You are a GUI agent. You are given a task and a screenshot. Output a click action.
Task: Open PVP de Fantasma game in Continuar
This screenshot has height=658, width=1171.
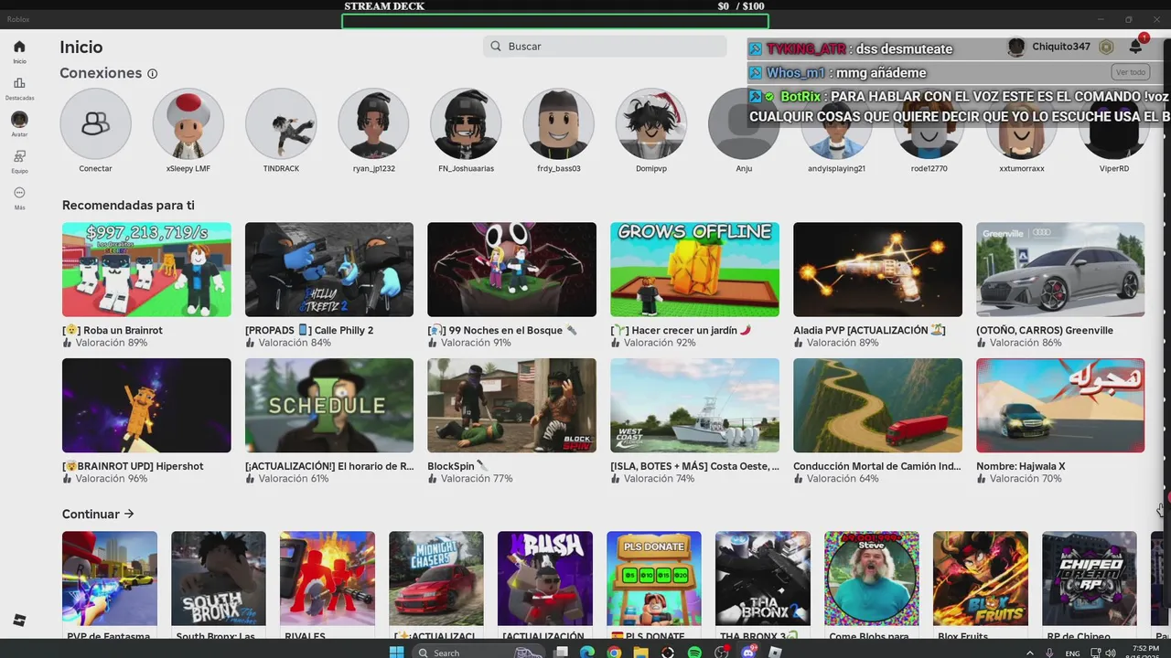point(110,578)
